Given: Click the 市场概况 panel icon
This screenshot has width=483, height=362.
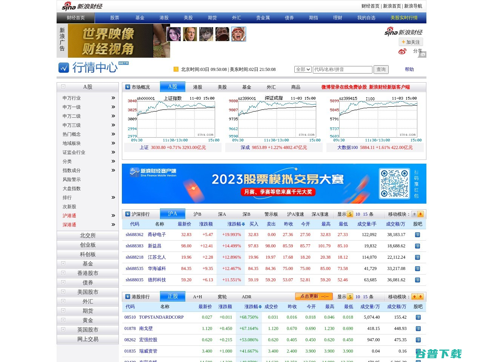Looking at the screenshot, I should point(128,87).
